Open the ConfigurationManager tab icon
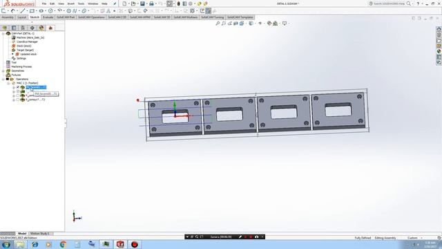Image resolution: width=442 pixels, height=249 pixels. pos(23,28)
